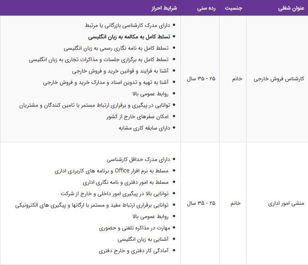Click the 'جنسیت' column header

click(233, 8)
